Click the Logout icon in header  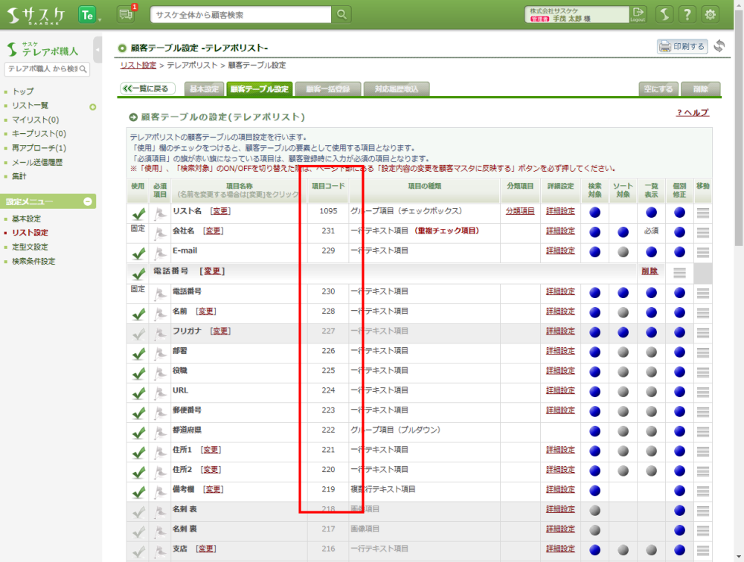pyautogui.click(x=638, y=14)
